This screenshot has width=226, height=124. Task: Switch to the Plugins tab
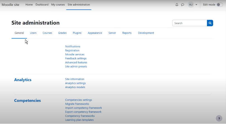77,33
